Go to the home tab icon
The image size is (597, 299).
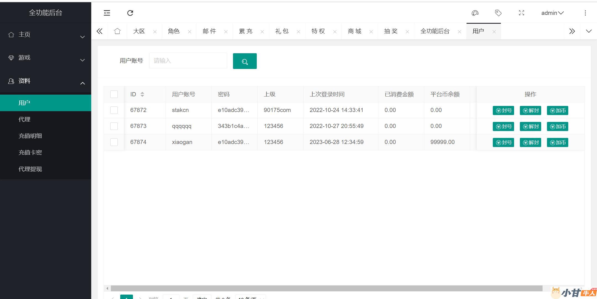(117, 31)
